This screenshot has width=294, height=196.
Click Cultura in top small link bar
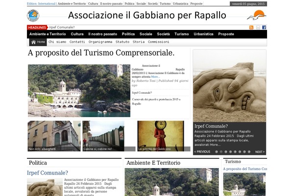pyautogui.click(x=93, y=4)
